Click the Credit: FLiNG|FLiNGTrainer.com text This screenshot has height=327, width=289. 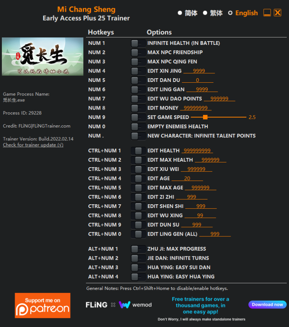[x=37, y=126]
